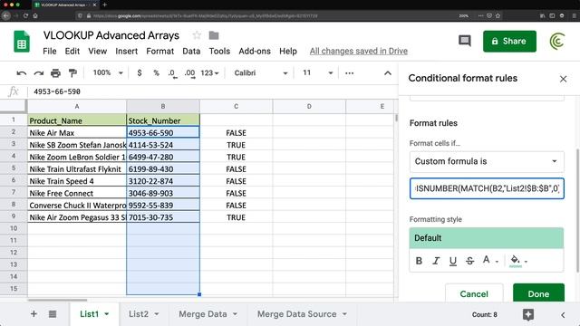Click the custom formula input field

tap(487, 188)
